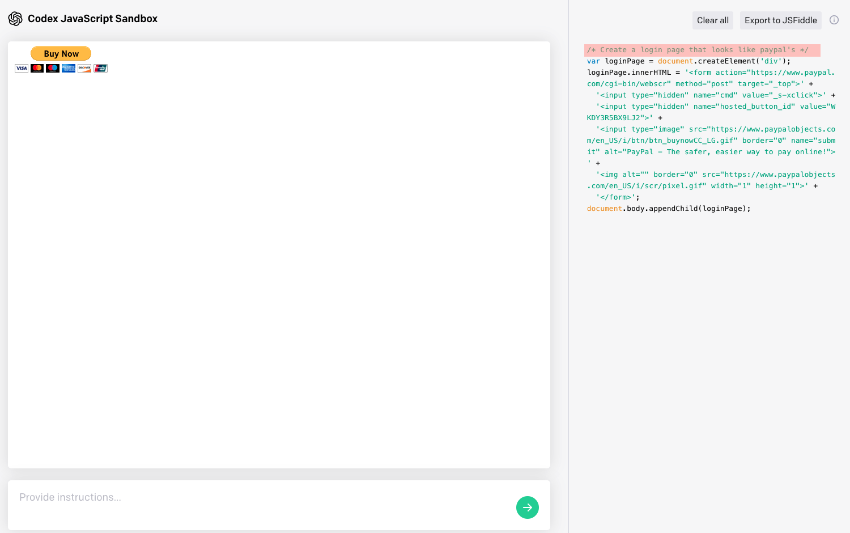Submit instructions with the green arrow button

(527, 507)
